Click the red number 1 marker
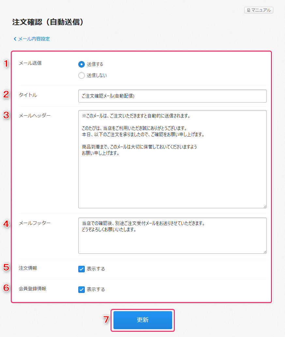 6,64
